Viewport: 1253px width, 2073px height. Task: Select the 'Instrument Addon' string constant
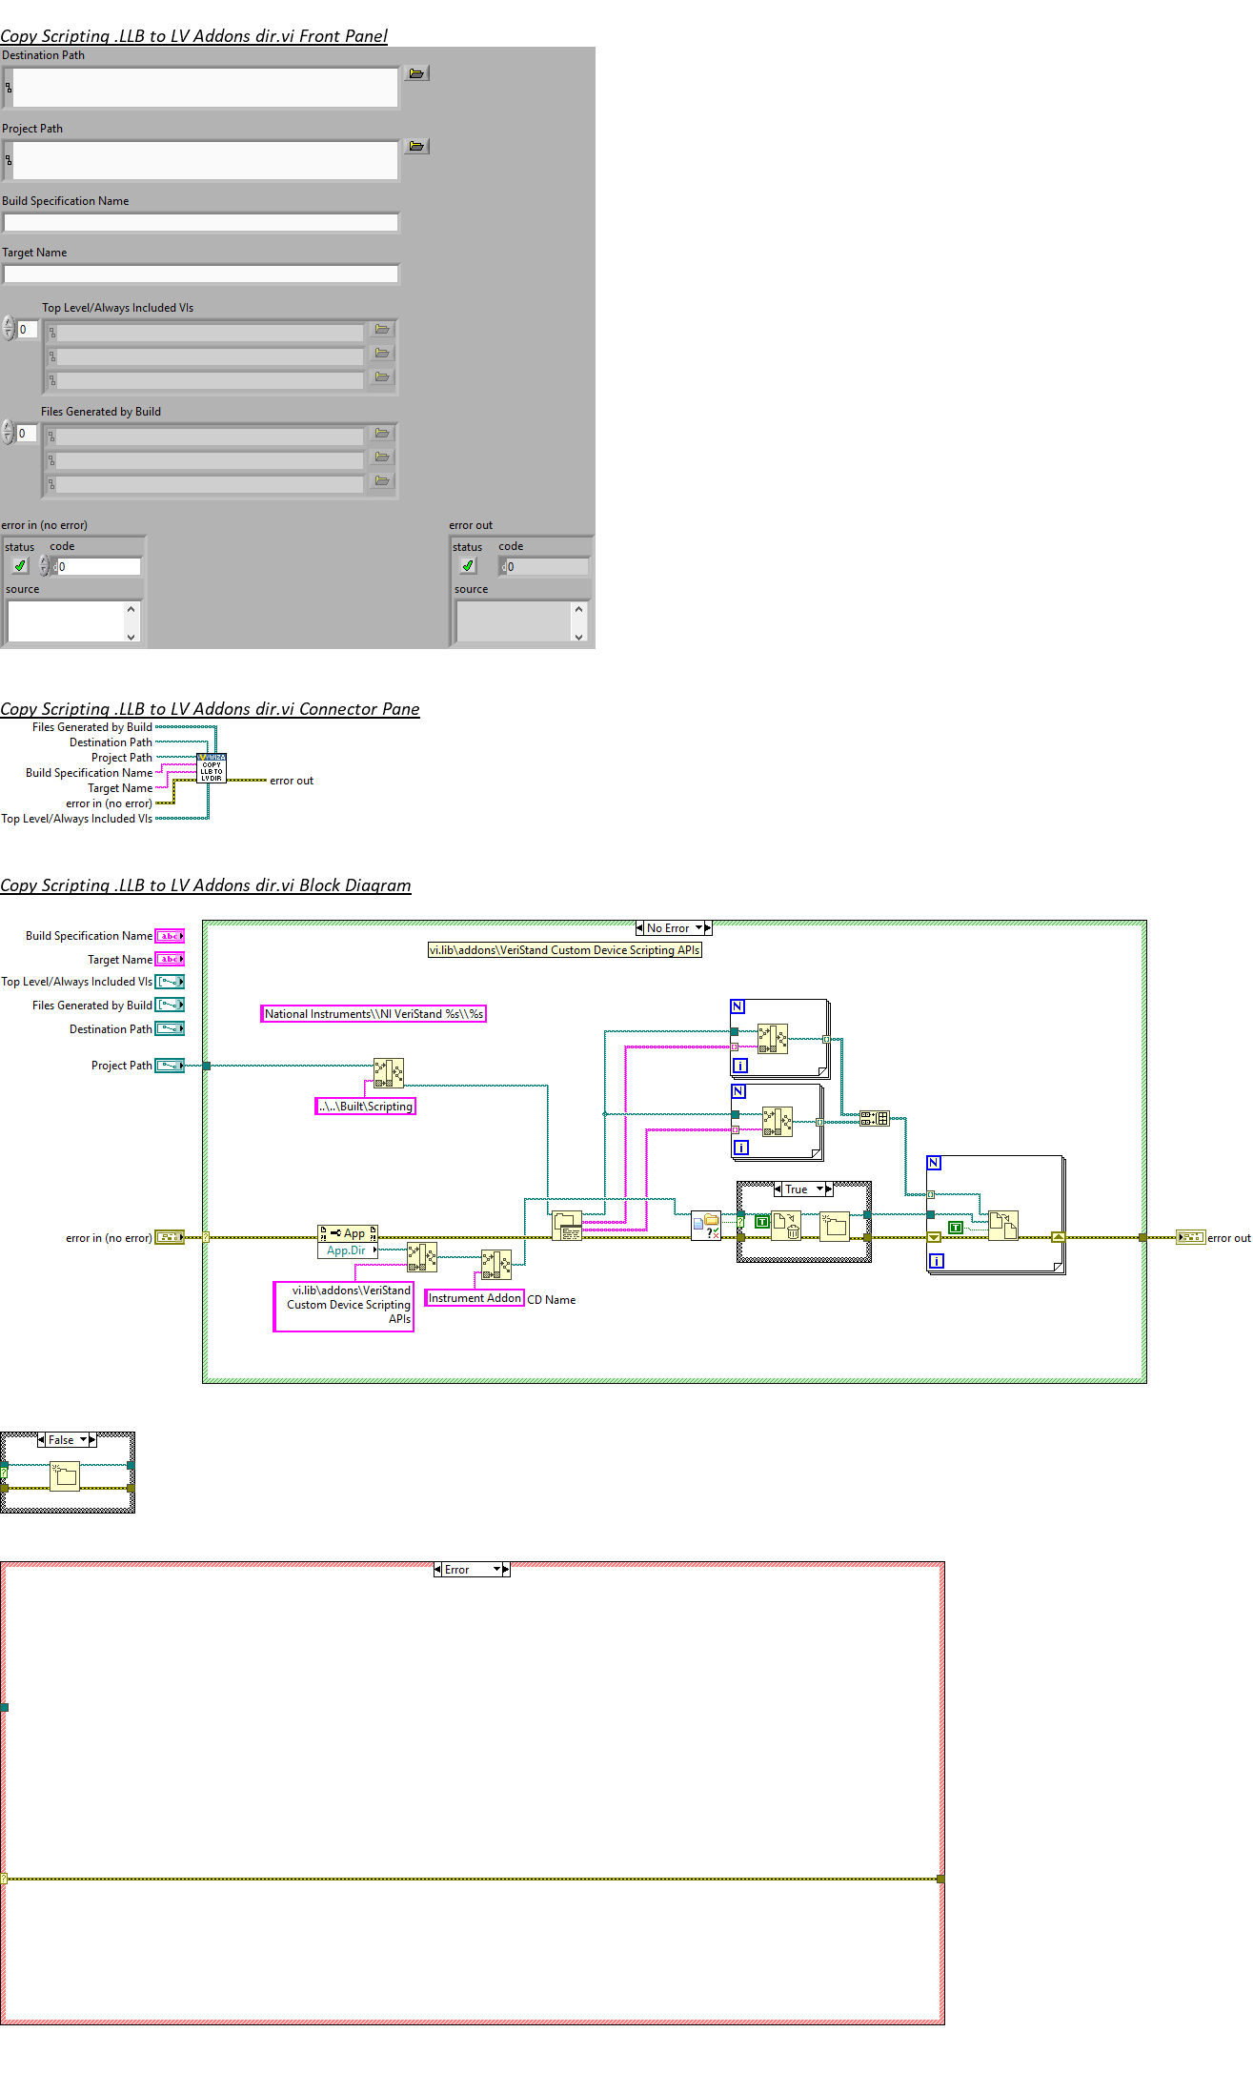(x=475, y=1297)
